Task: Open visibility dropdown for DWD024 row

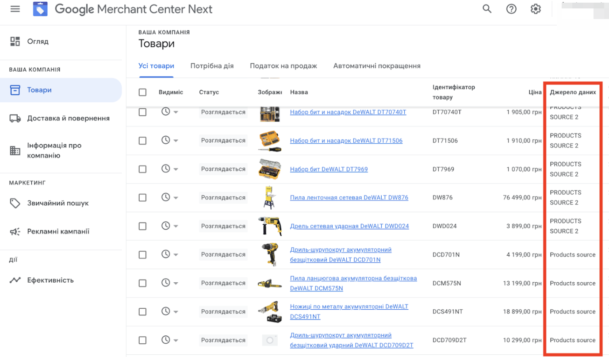Action: [176, 226]
